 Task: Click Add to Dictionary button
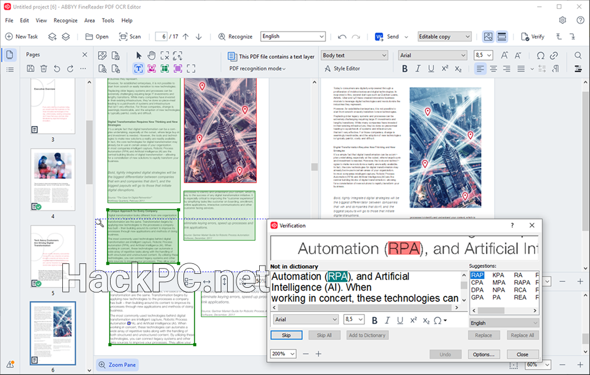click(x=368, y=335)
